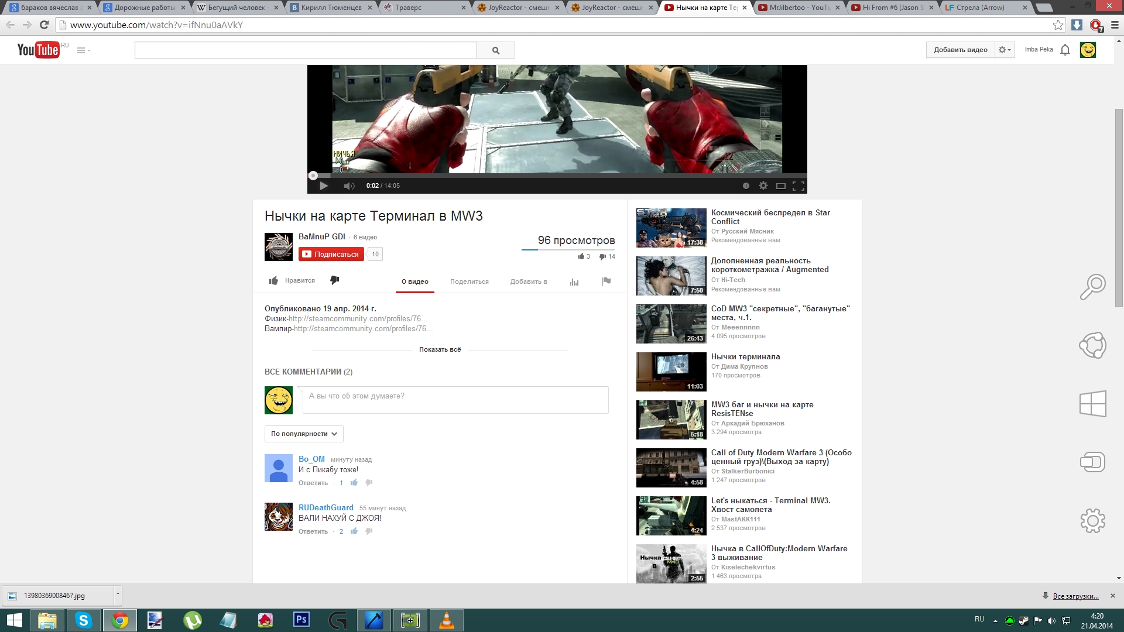
Task: Report the video with the flag icon
Action: pos(606,281)
